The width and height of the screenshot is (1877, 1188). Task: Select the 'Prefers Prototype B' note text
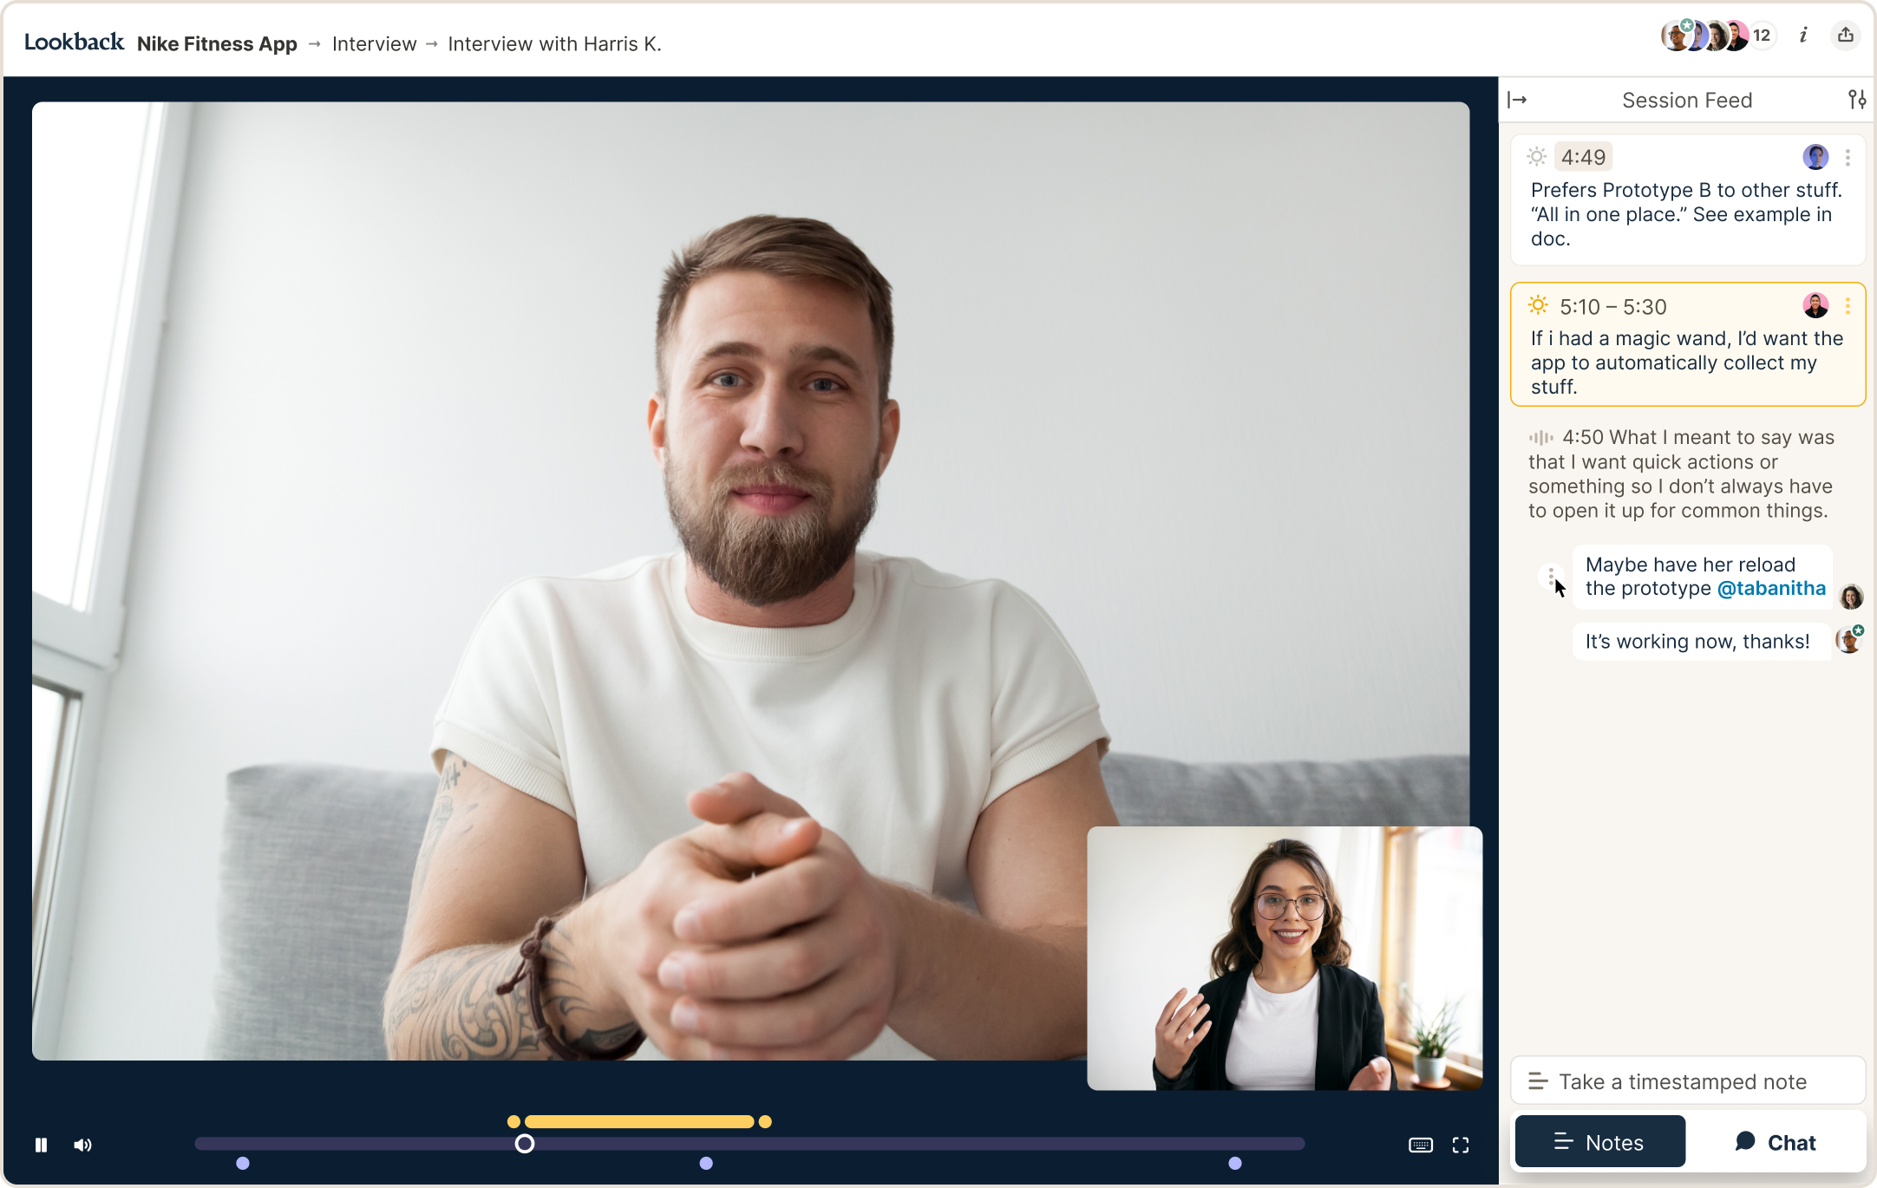(1686, 214)
